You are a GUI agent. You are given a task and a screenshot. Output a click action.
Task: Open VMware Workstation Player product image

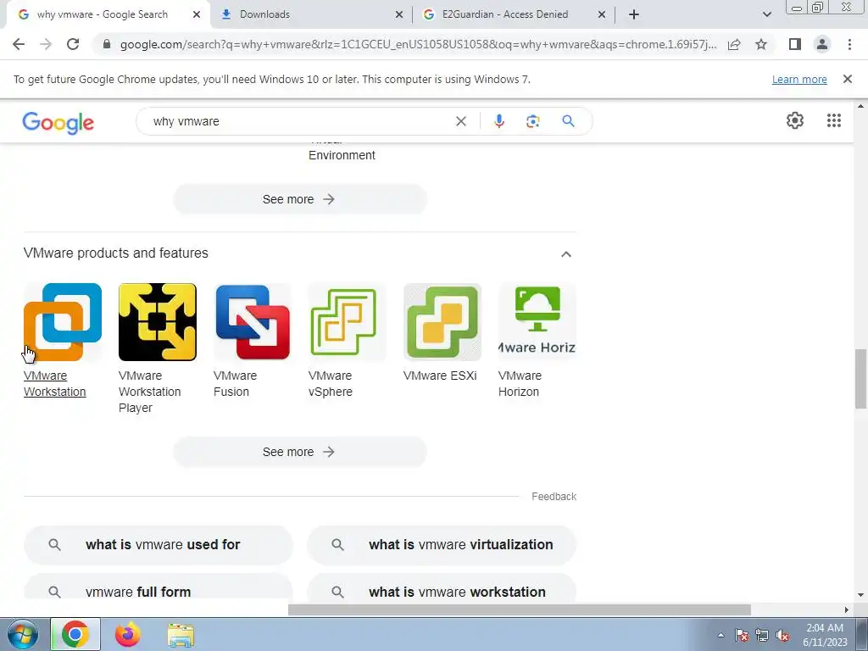click(x=157, y=321)
